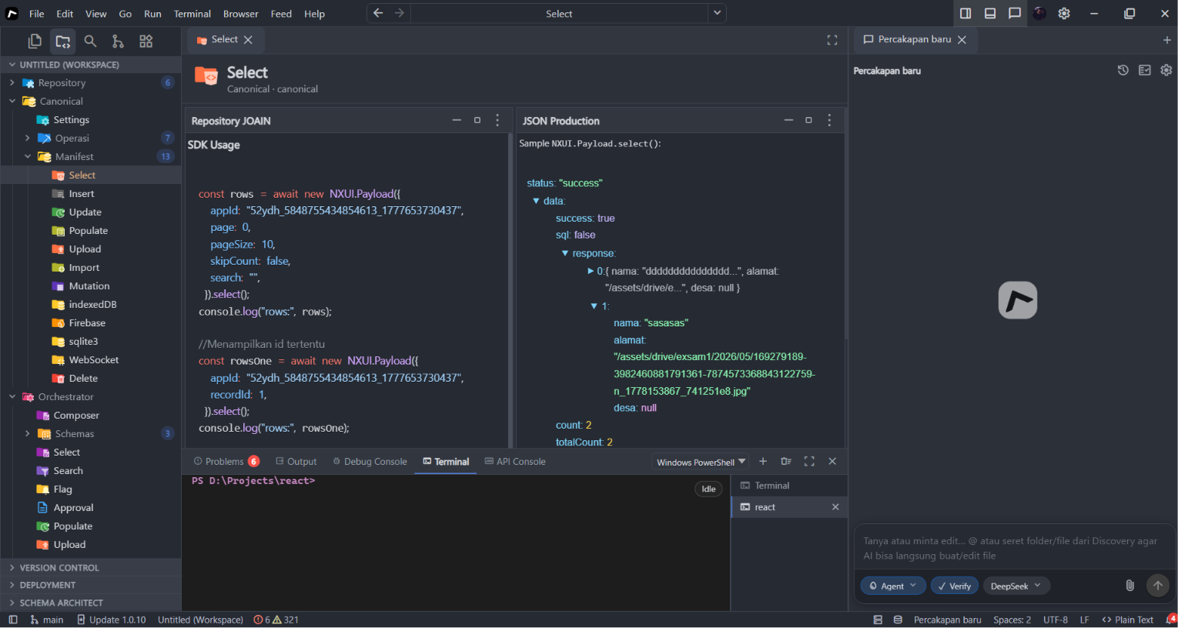1178x628 pixels.
Task: Open the chat settings gear icon
Action: click(1166, 70)
